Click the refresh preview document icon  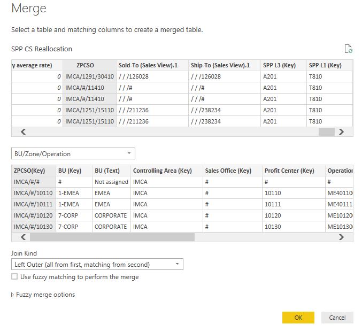click(x=348, y=49)
